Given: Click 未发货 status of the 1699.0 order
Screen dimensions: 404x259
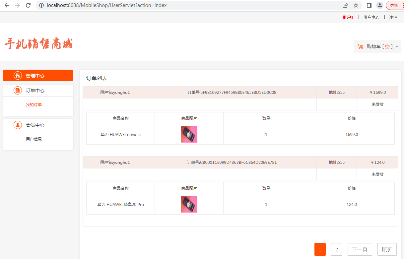Looking at the screenshot, I should (x=377, y=104).
